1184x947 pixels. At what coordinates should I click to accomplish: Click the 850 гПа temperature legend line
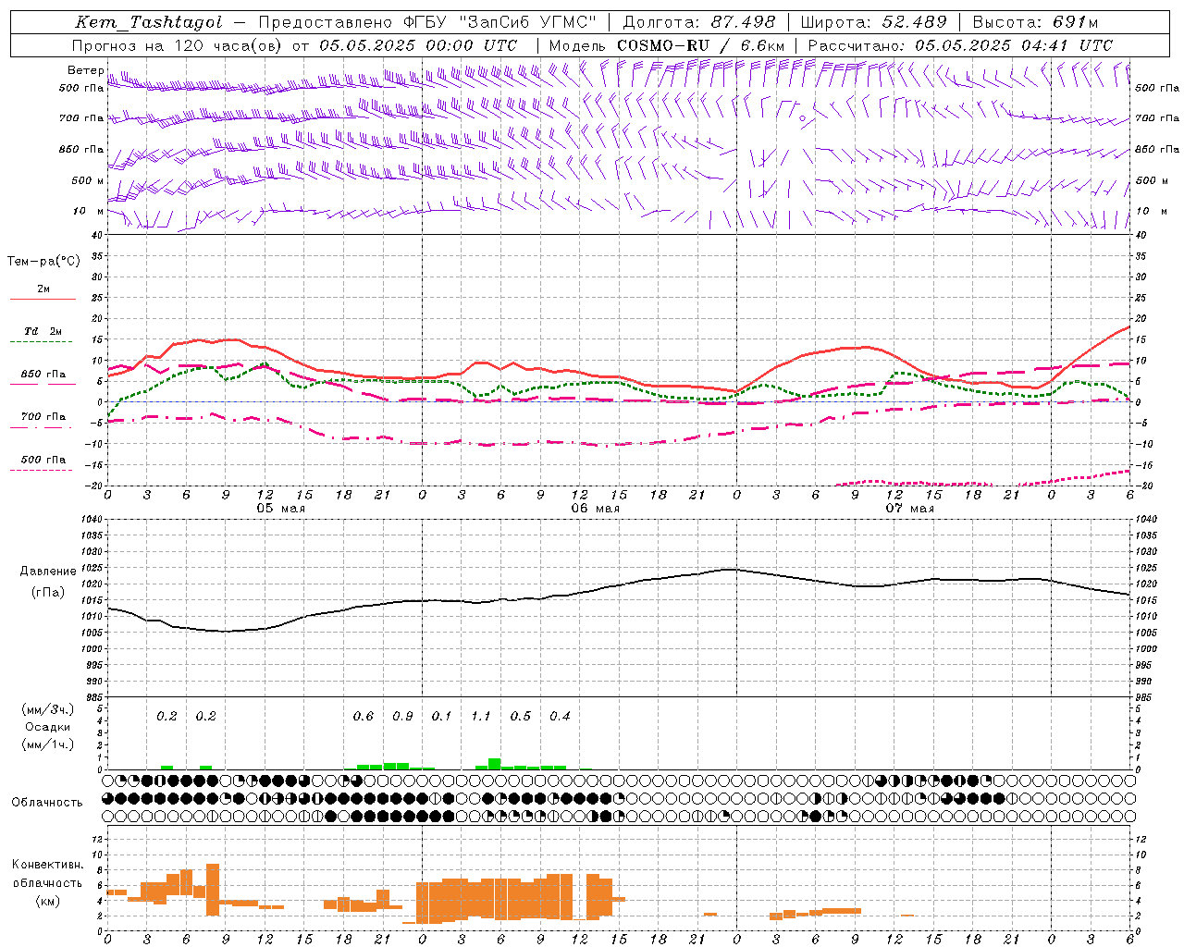(43, 384)
